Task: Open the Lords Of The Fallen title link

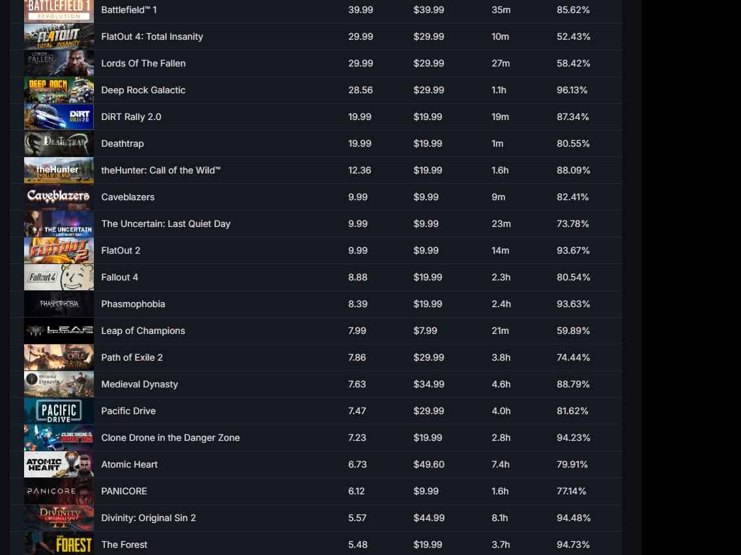Action: (x=143, y=63)
